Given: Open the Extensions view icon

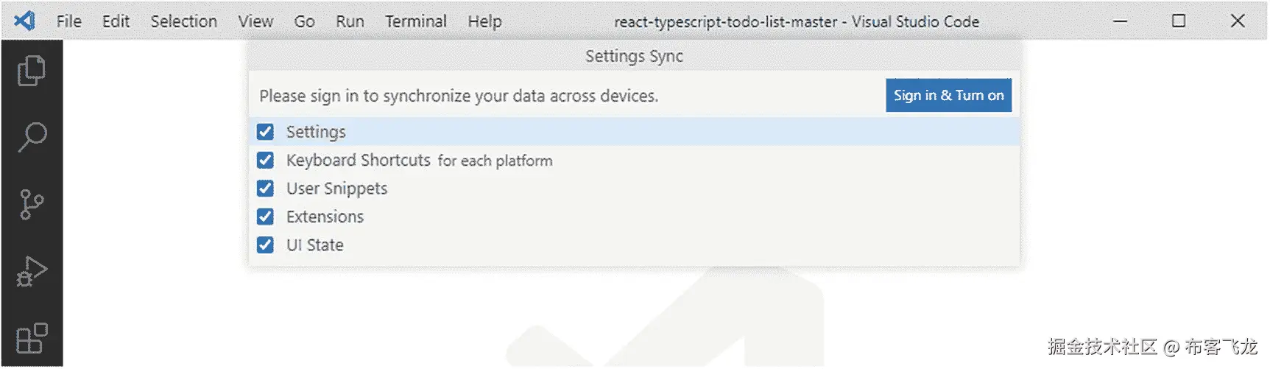Looking at the screenshot, I should coord(32,339).
